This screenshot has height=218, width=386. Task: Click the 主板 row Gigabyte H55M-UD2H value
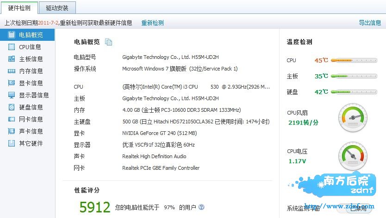pyautogui.click(x=170, y=98)
